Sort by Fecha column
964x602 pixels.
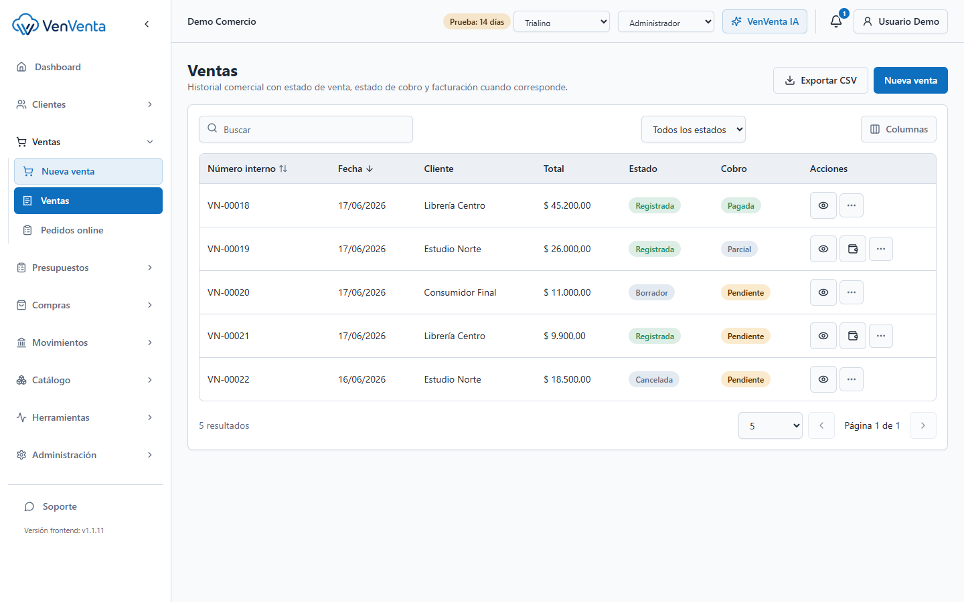tap(355, 169)
